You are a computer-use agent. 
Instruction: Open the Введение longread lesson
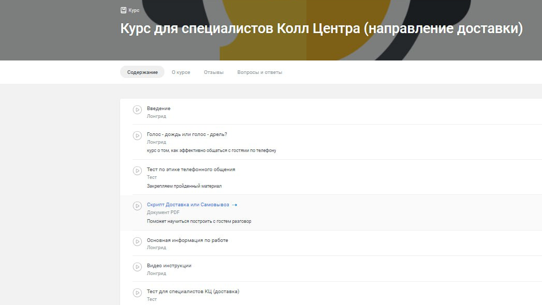[x=158, y=109]
